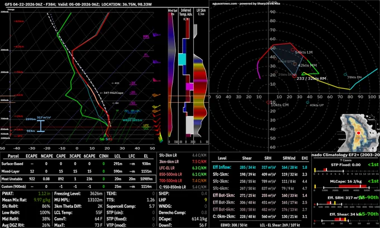This screenshot has height=228, width=380.
Task: Click the DownT label
Action: click(165, 225)
